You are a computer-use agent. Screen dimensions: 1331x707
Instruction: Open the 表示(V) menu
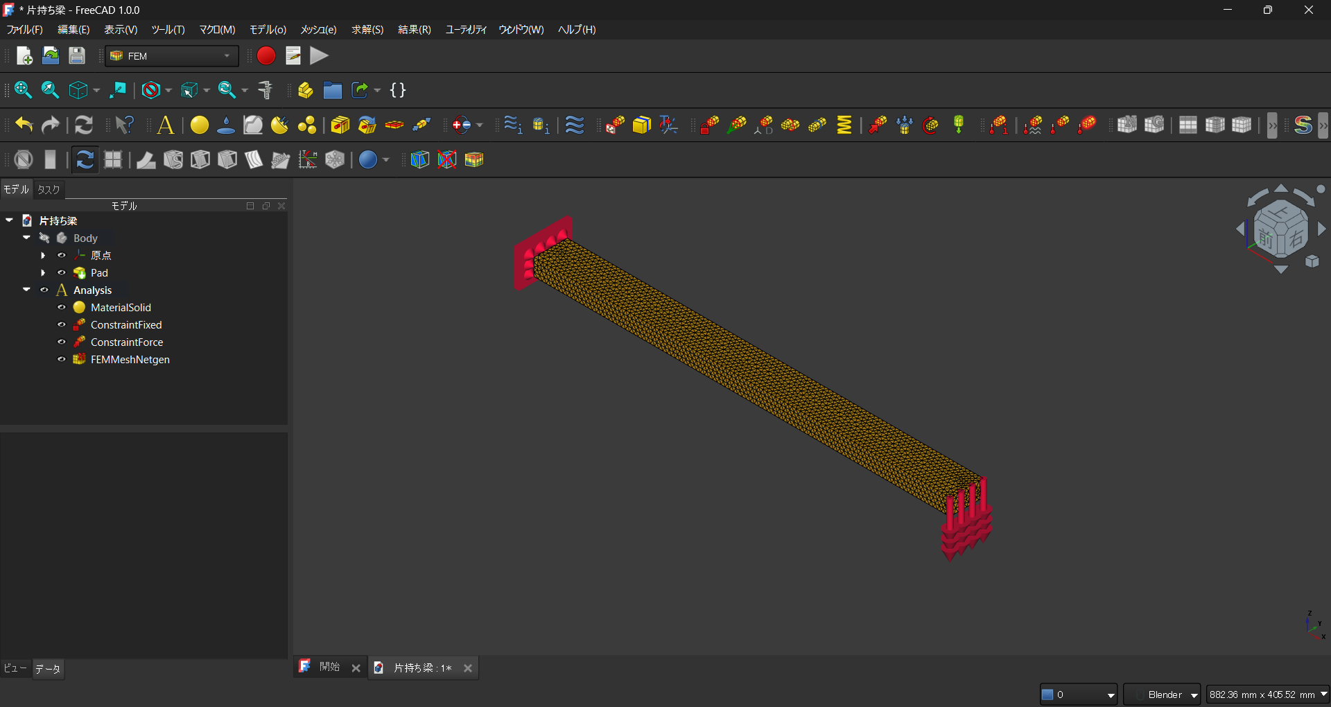click(121, 30)
